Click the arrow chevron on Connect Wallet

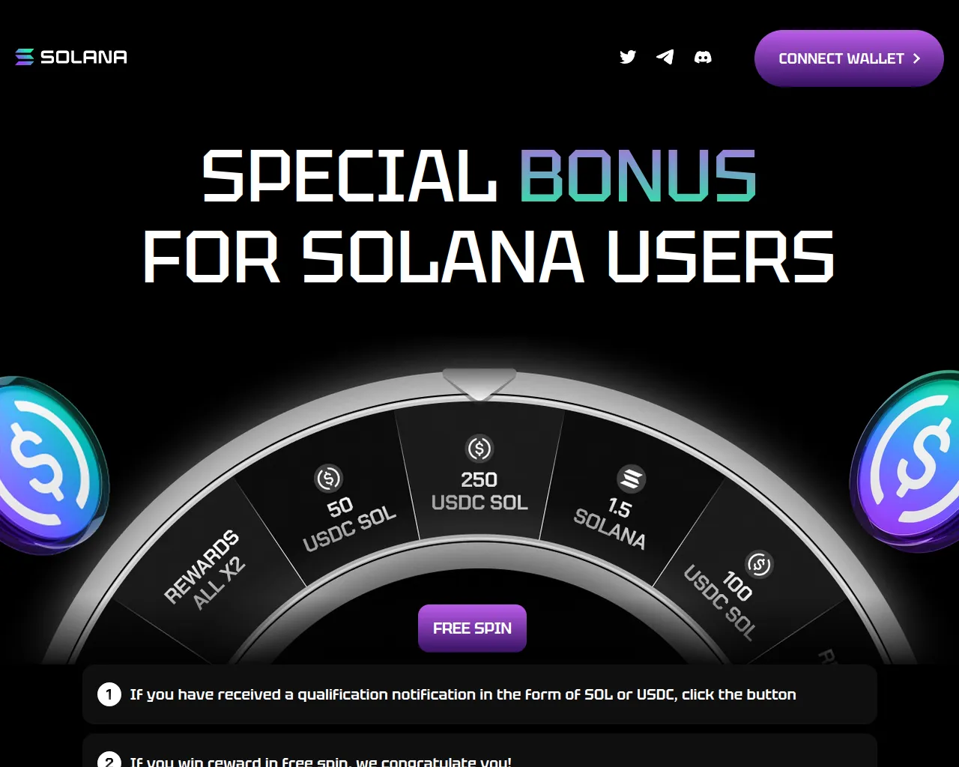pos(916,58)
